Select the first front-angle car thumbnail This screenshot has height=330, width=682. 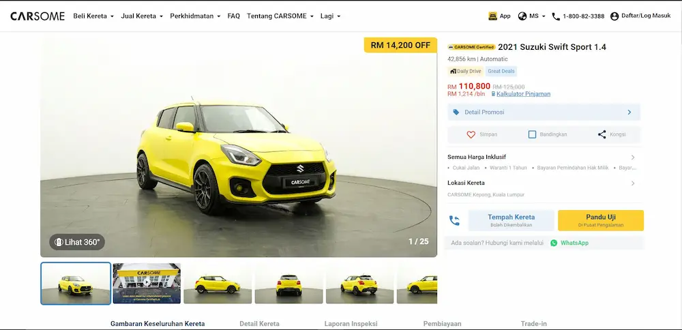[76, 284]
